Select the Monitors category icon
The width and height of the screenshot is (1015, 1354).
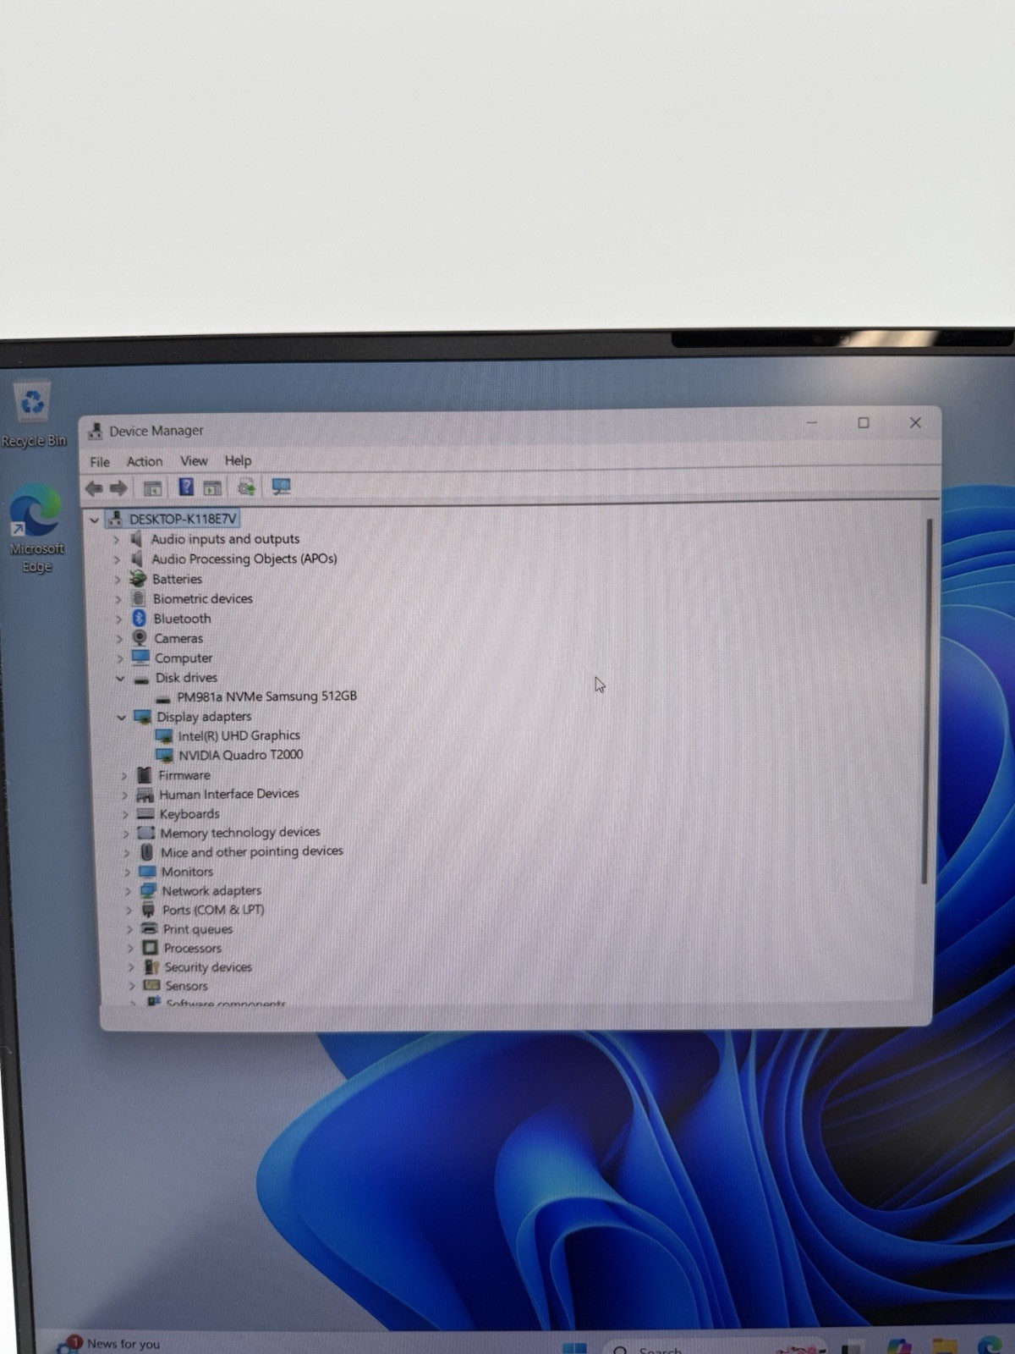pyautogui.click(x=147, y=871)
